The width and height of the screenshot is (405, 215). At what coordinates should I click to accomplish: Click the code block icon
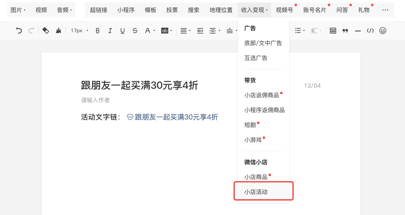[x=370, y=31]
